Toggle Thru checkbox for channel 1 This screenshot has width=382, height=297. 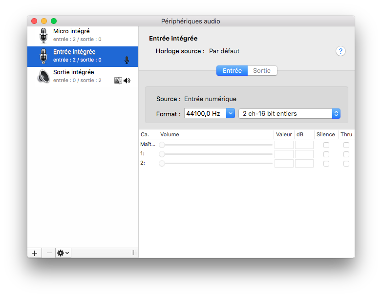coord(346,154)
